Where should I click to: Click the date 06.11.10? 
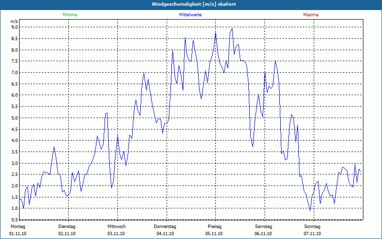coord(263,234)
